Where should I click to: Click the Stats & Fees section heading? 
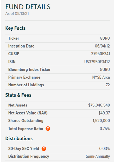pyautogui.click(x=18, y=95)
